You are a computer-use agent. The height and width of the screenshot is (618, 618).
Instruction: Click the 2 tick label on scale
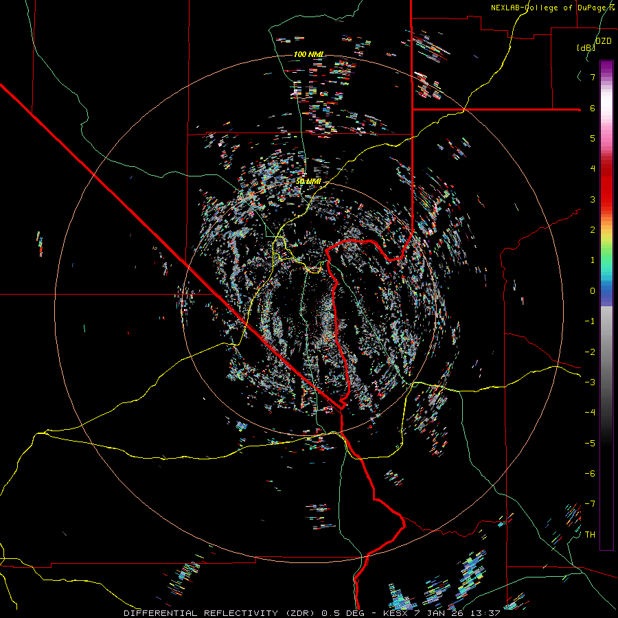click(593, 230)
